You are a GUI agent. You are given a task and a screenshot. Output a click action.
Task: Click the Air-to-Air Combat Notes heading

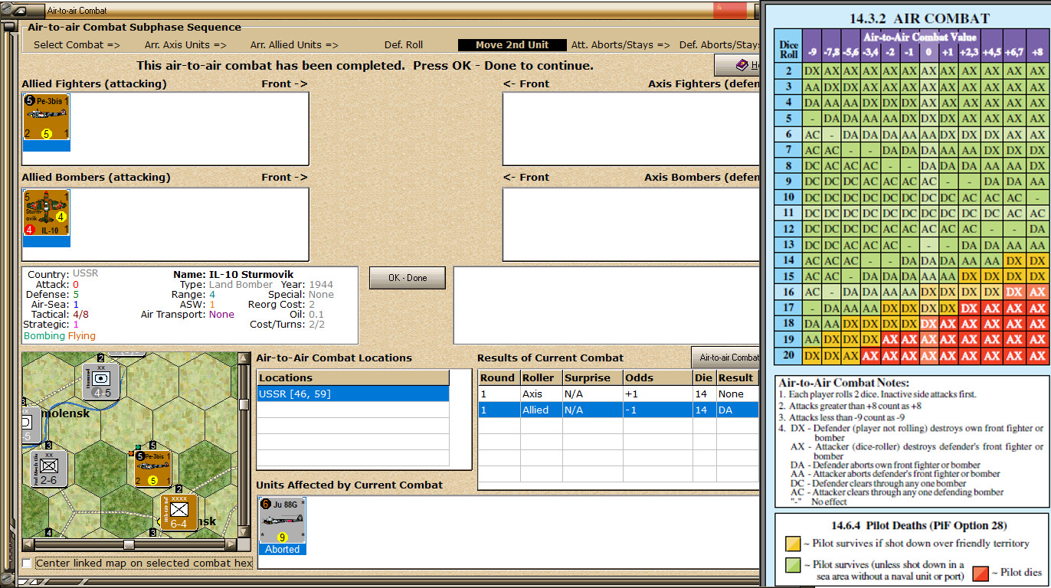click(x=843, y=383)
